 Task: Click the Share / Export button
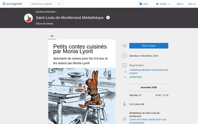pyautogui.click(x=149, y=46)
